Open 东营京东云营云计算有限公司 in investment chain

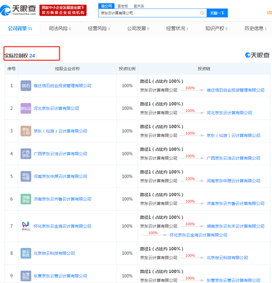(233, 281)
